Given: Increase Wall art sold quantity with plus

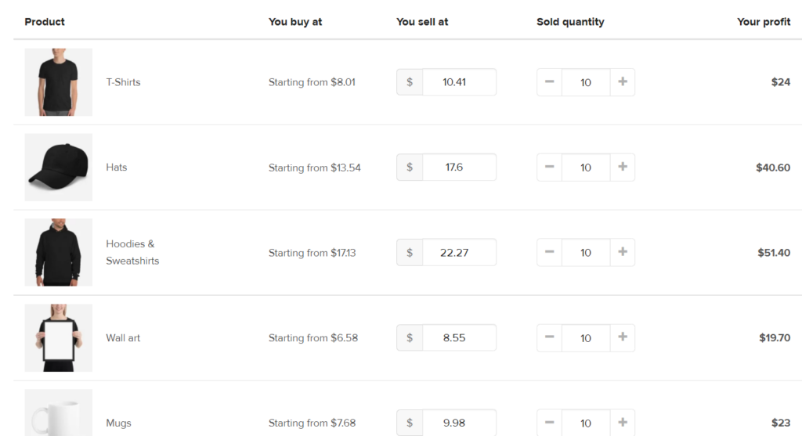Looking at the screenshot, I should point(623,337).
